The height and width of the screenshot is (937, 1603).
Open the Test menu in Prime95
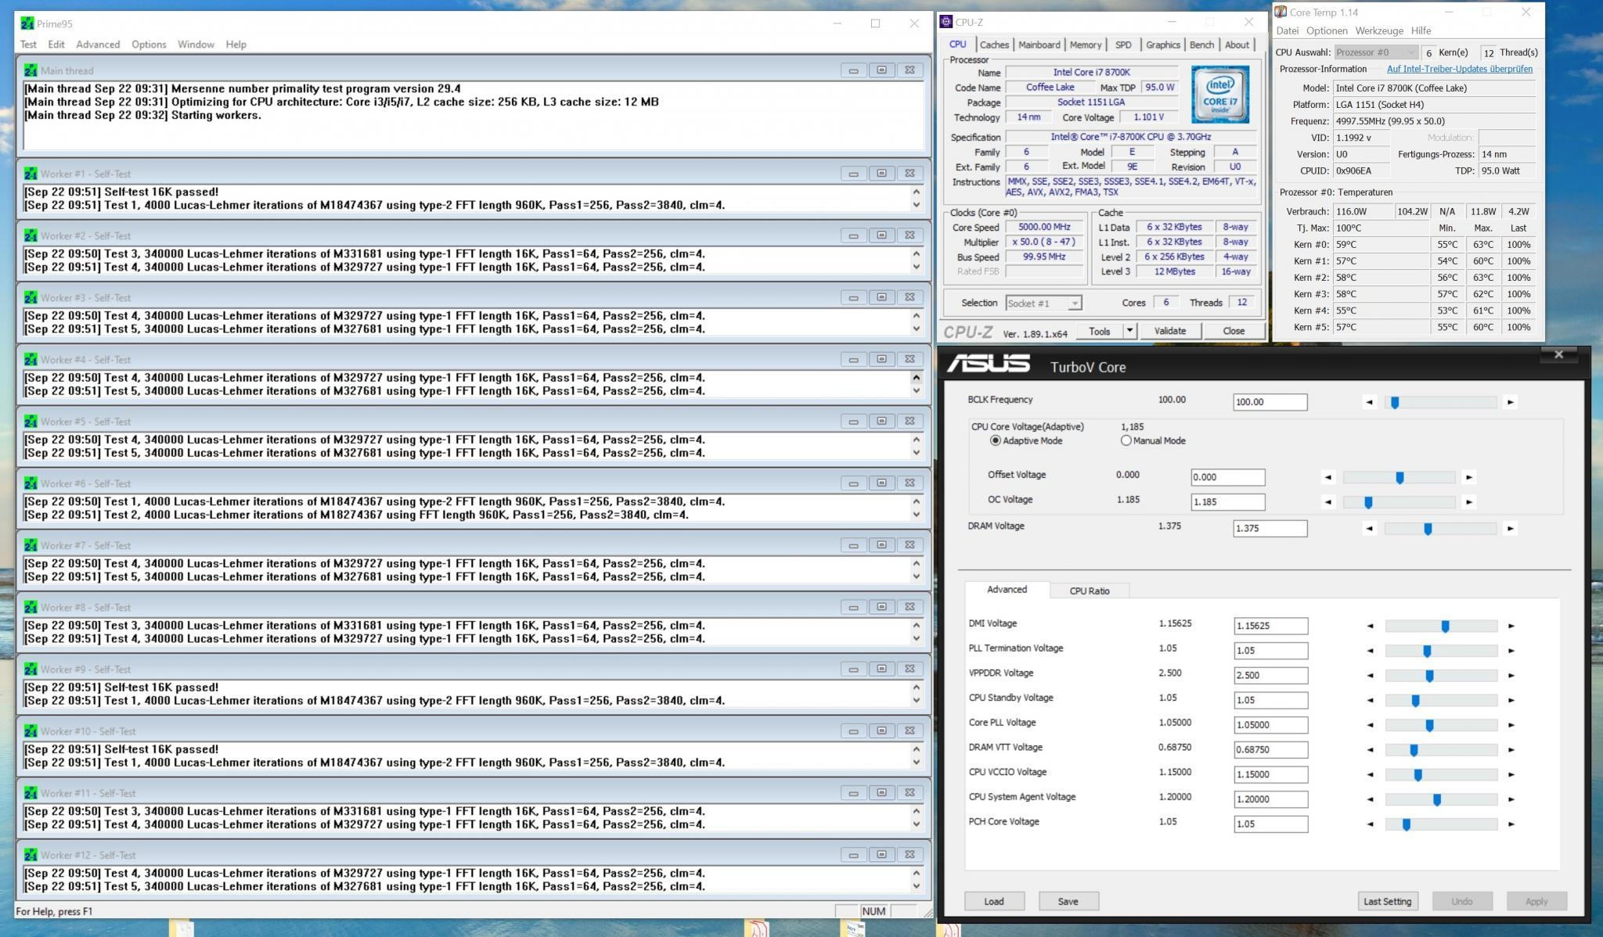28,45
